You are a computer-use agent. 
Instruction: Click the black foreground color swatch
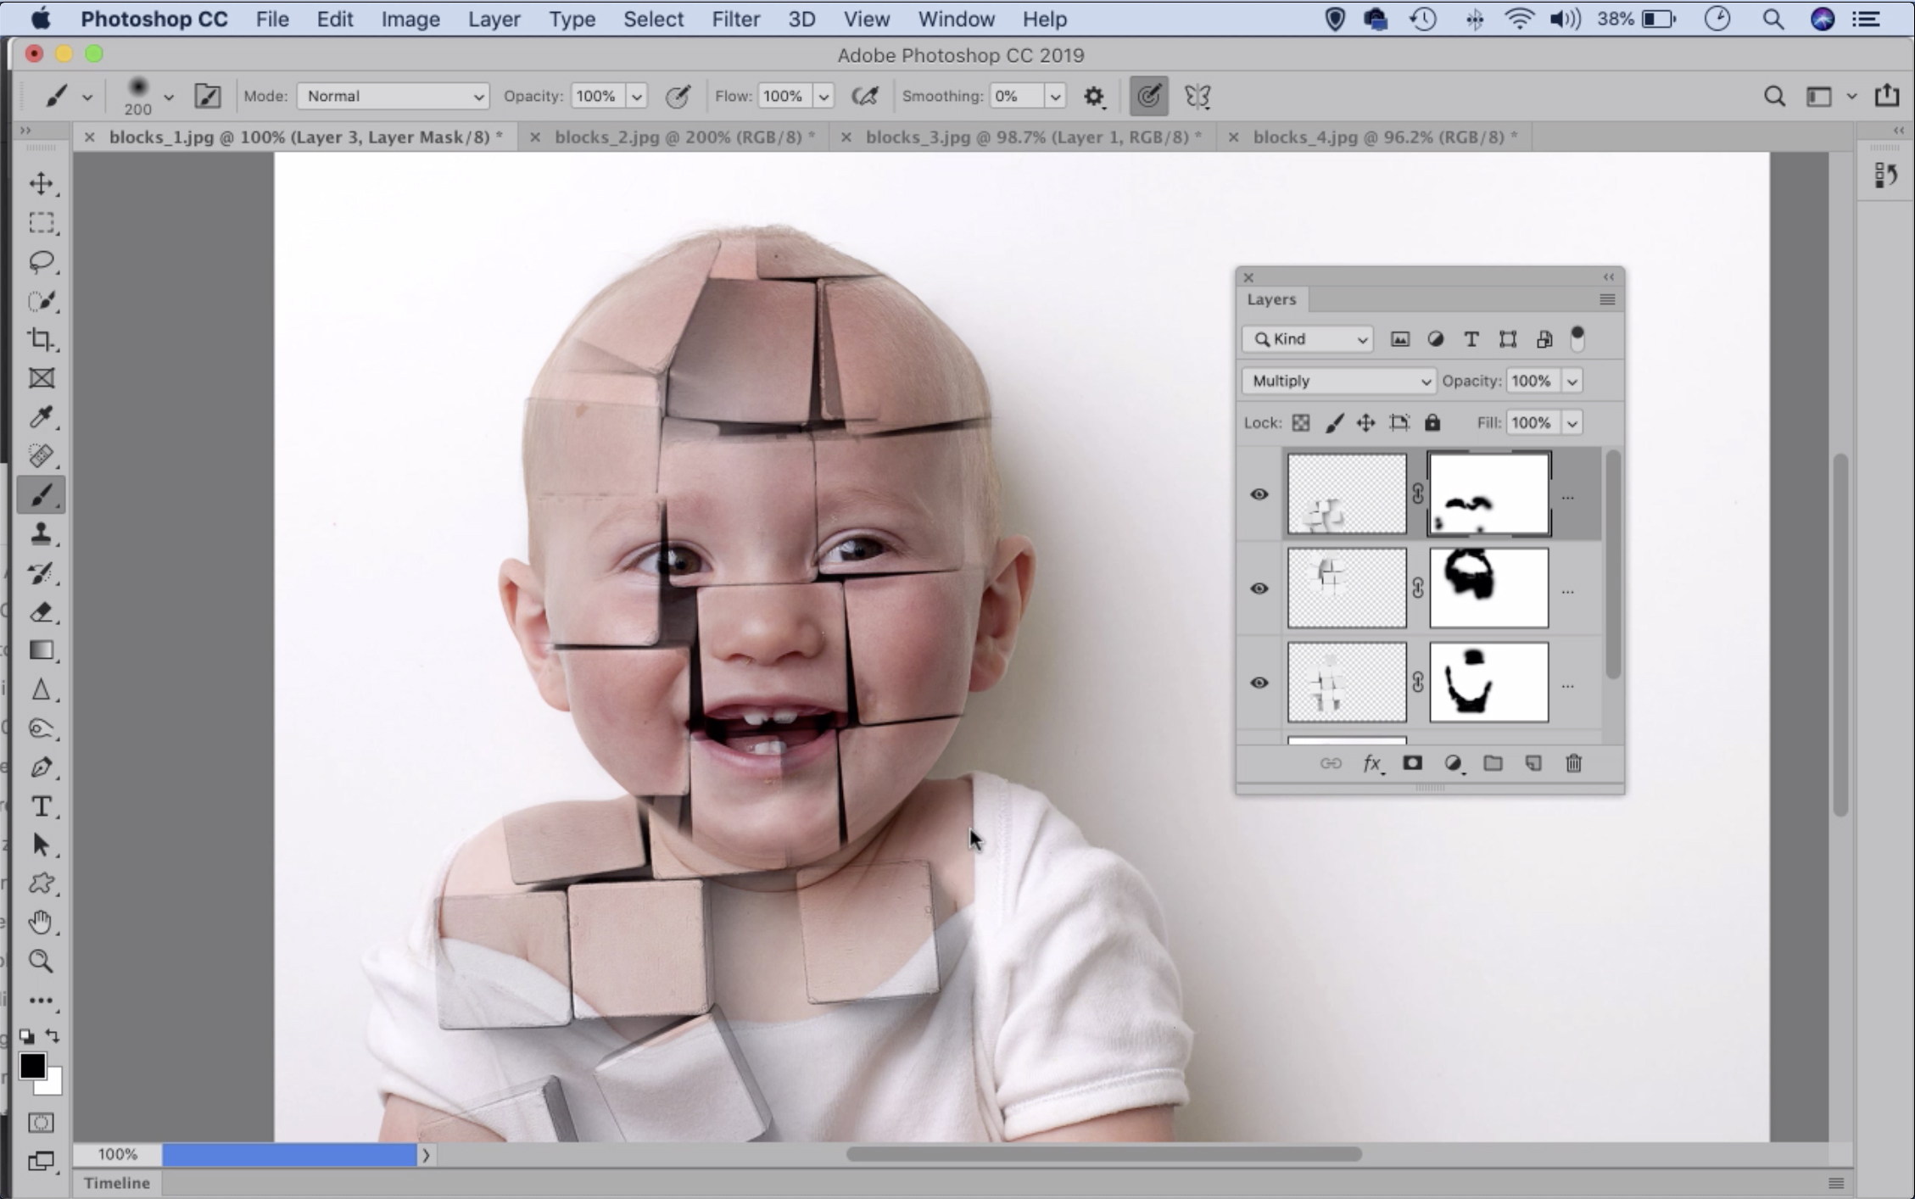click(32, 1066)
